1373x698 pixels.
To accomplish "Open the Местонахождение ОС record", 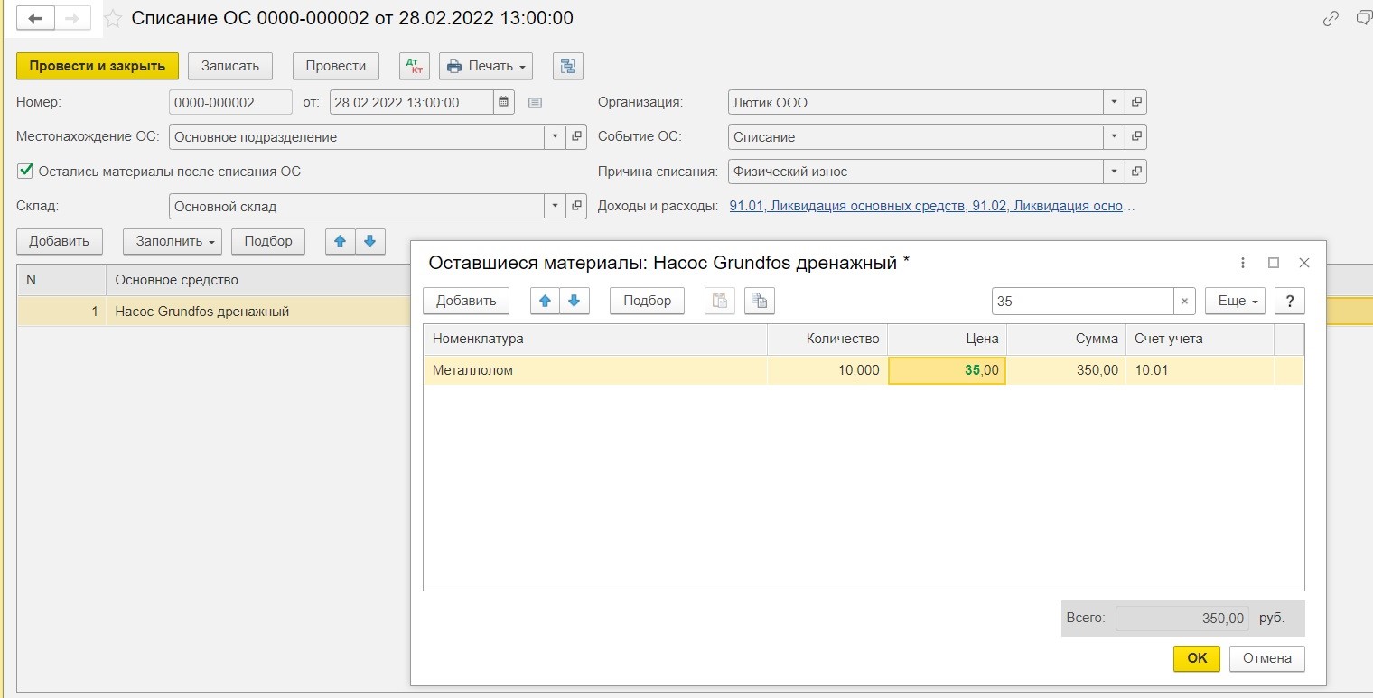I will click(x=576, y=137).
